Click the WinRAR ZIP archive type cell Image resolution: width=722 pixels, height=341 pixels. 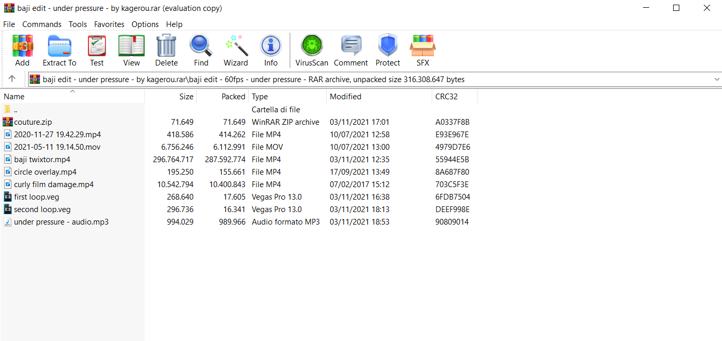[x=286, y=122]
